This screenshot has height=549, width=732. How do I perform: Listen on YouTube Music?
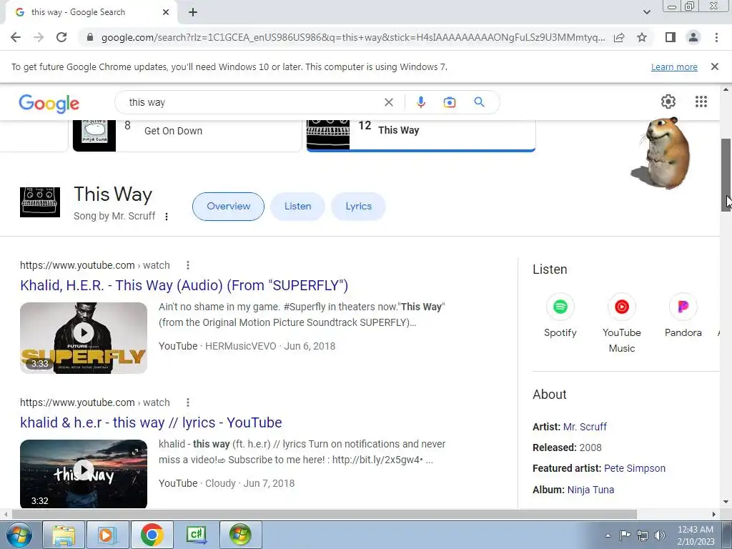(x=621, y=323)
